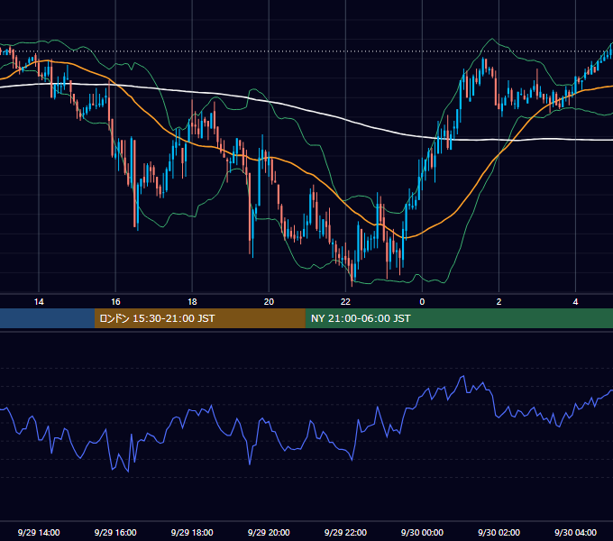Image resolution: width=613 pixels, height=541 pixels.
Task: Click the upper time axis label 20
Action: [x=269, y=302]
